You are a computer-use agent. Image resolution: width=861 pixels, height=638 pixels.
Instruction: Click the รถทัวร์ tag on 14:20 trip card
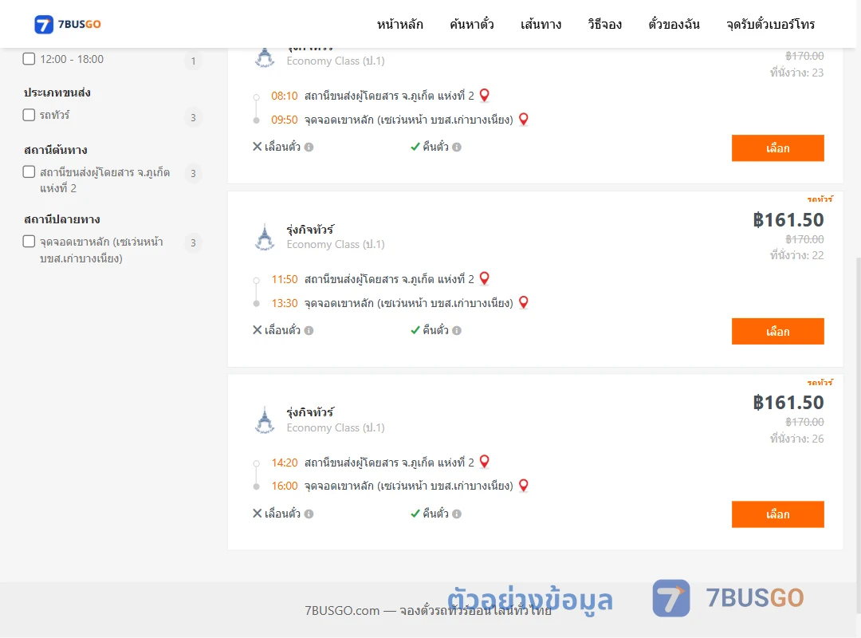[820, 383]
